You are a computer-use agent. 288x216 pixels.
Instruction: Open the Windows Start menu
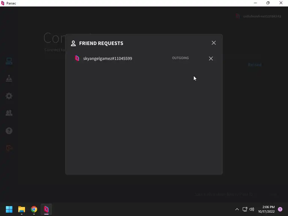pyautogui.click(x=9, y=209)
